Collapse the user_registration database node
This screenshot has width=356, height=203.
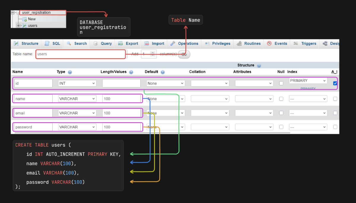point(12,13)
